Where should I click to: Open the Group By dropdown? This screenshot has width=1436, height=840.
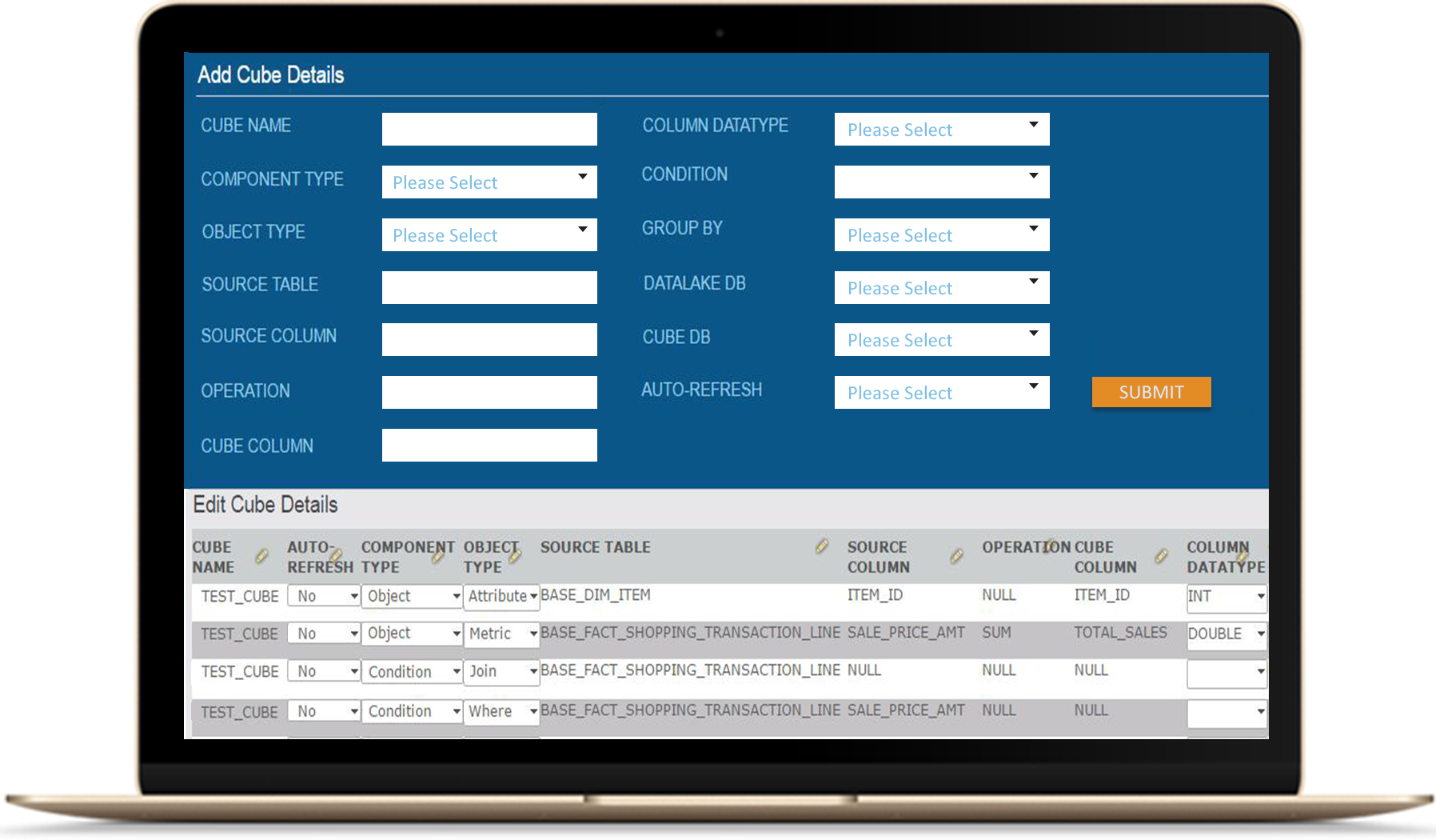[941, 235]
